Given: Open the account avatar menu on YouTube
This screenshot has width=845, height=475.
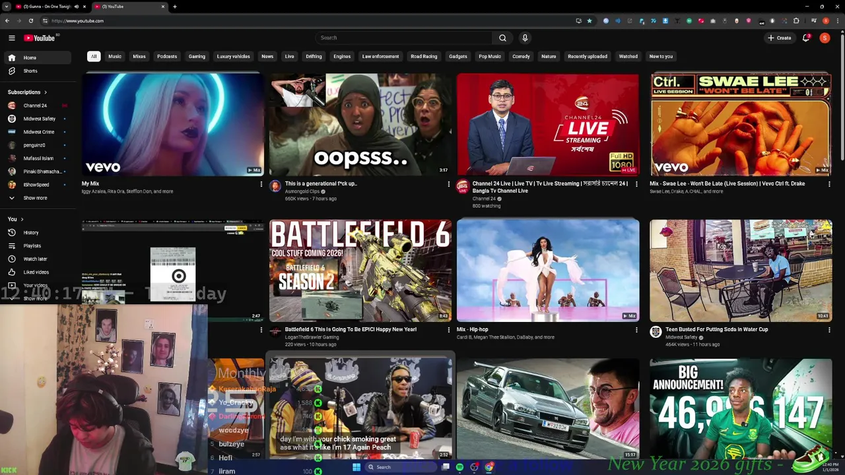Looking at the screenshot, I should (x=825, y=38).
